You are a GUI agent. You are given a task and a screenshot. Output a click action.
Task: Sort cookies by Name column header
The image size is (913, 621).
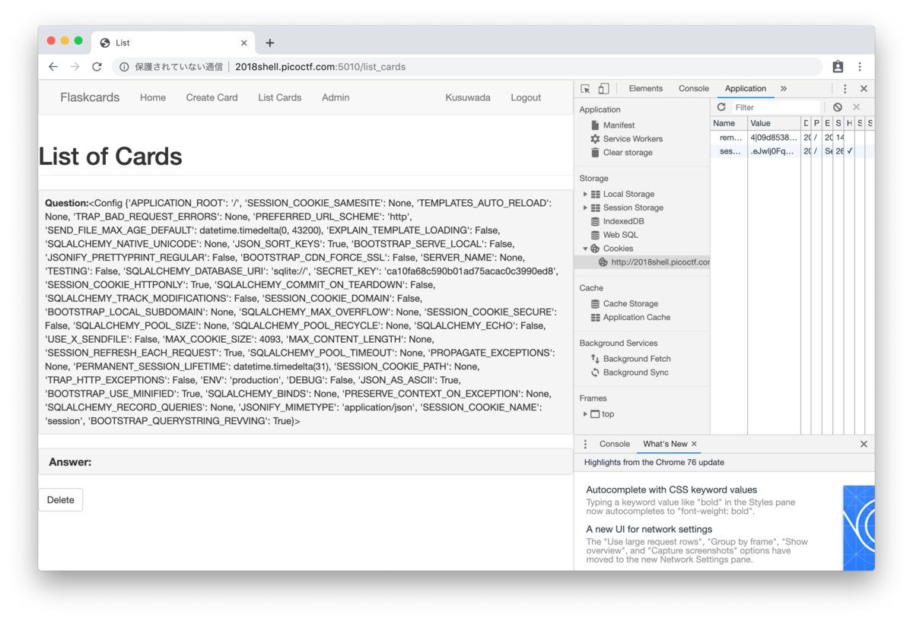(729, 123)
